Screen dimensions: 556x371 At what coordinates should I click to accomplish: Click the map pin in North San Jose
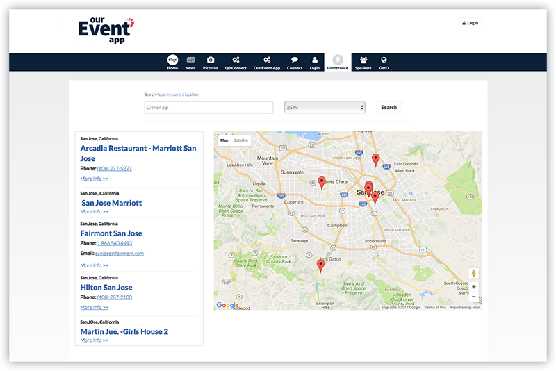click(375, 160)
